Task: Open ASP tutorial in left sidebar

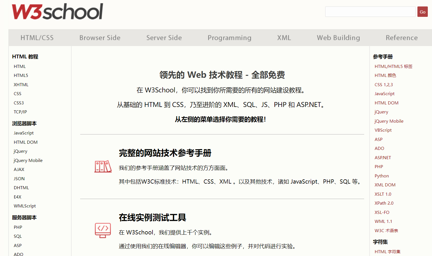Action: pos(18,245)
